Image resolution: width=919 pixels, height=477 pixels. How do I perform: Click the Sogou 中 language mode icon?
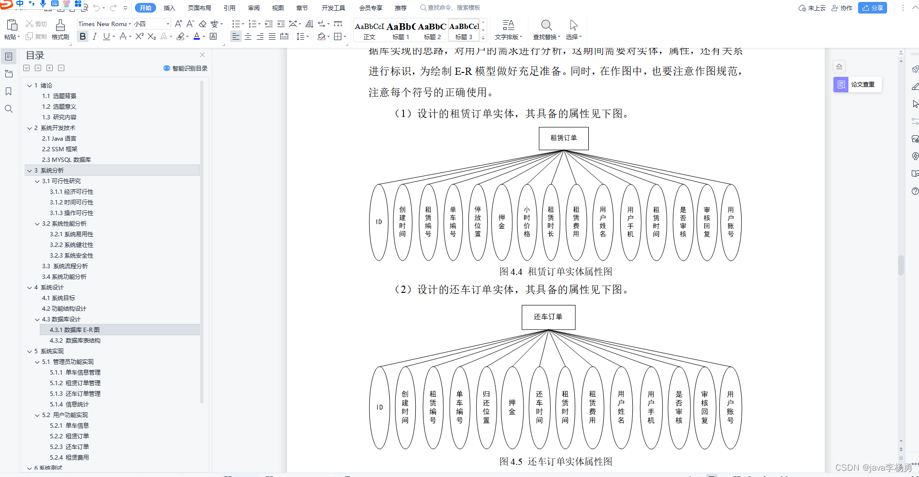click(20, 4)
